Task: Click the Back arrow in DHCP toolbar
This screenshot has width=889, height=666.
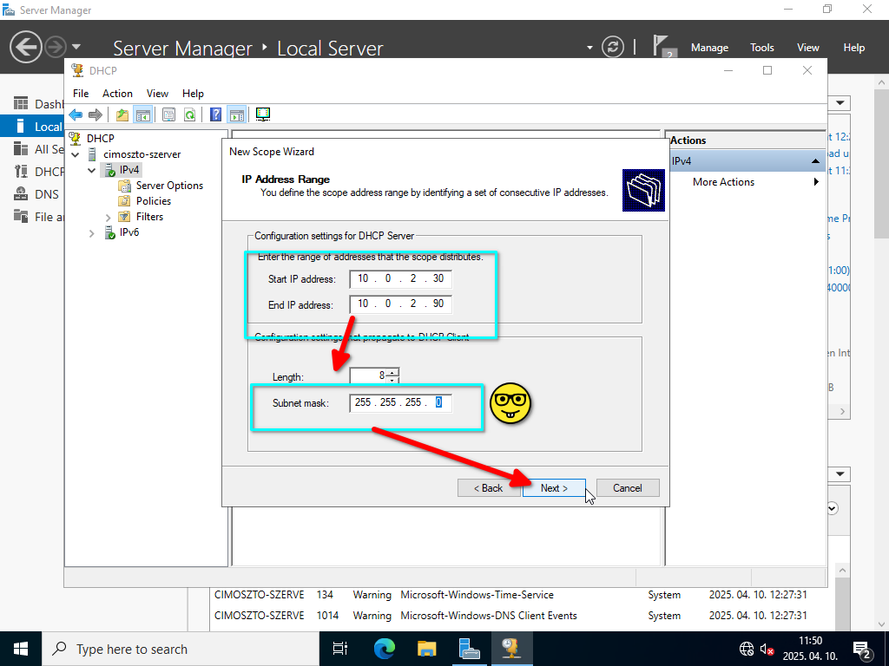Action: point(76,114)
